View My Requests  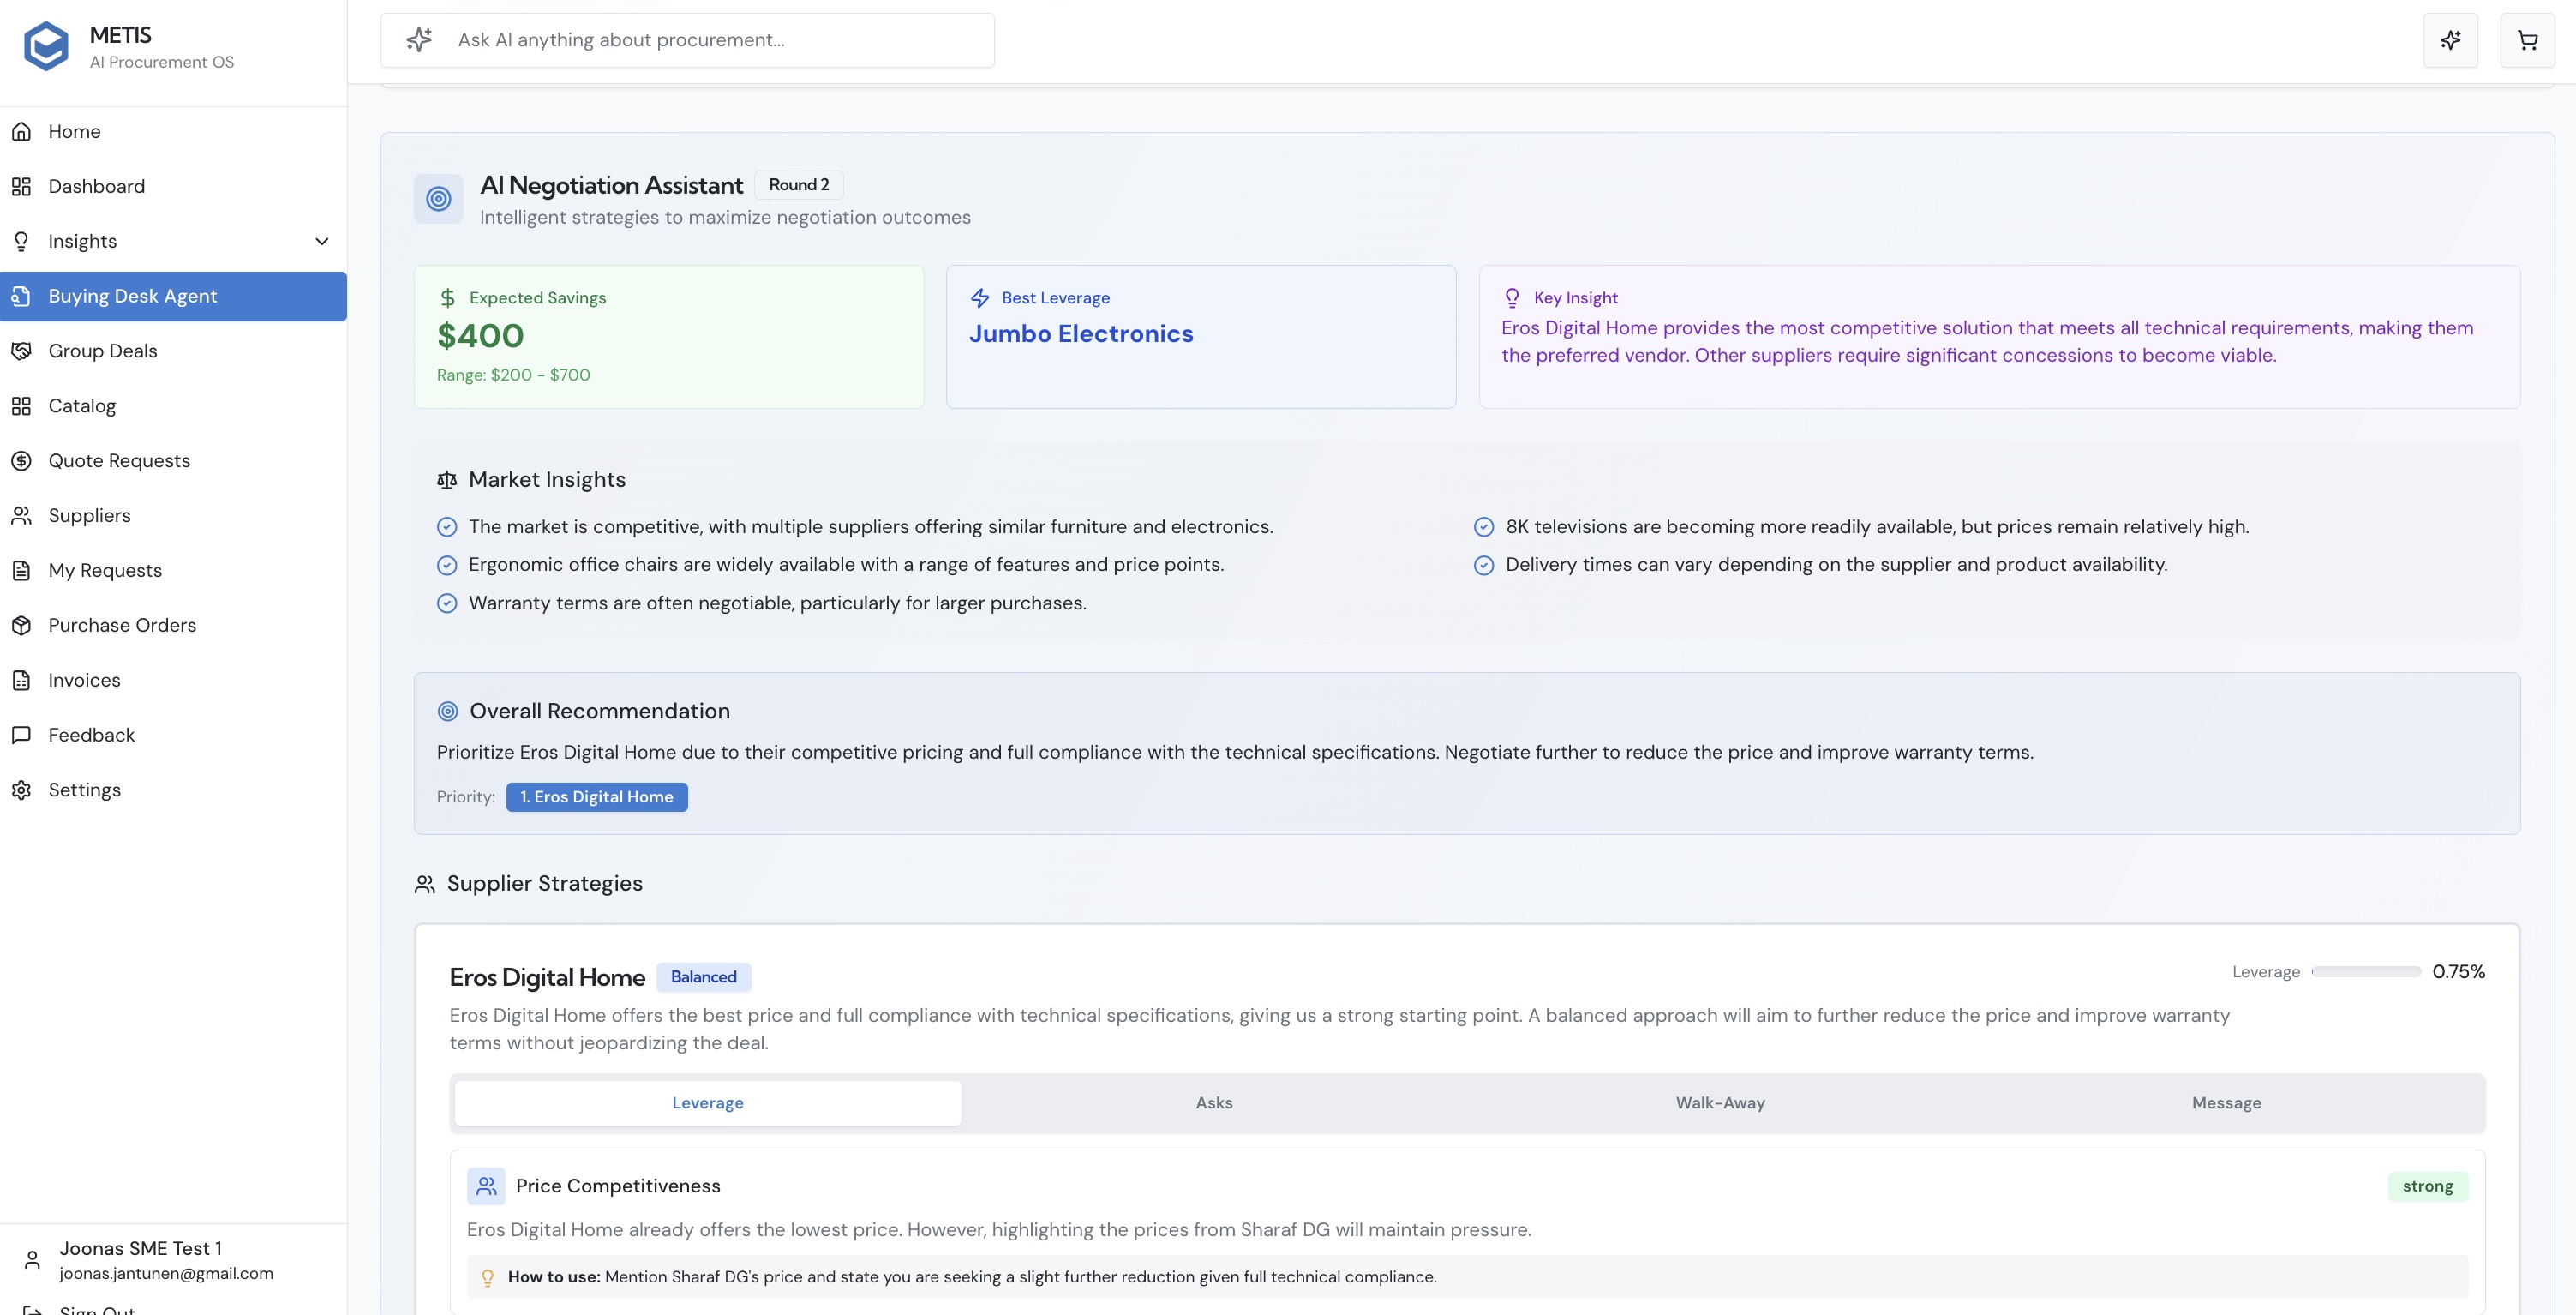[174, 570]
